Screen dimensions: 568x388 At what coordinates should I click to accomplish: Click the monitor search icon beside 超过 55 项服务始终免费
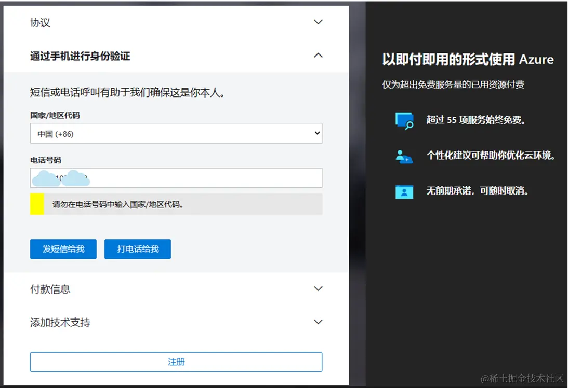pyautogui.click(x=405, y=121)
